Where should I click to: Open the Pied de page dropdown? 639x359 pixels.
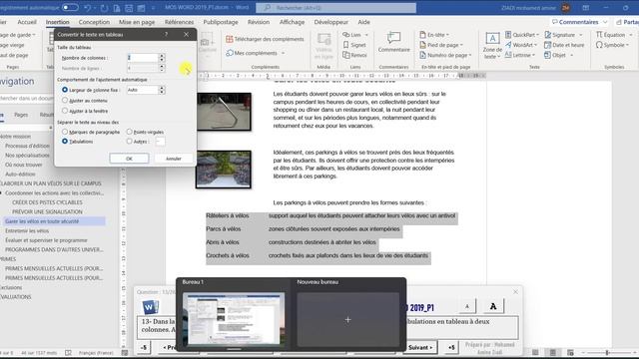(x=441, y=45)
